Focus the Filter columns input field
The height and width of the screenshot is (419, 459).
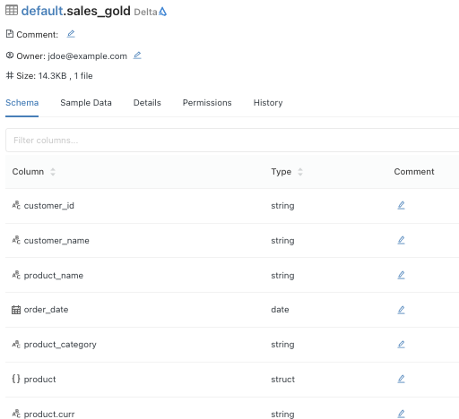[232, 141]
